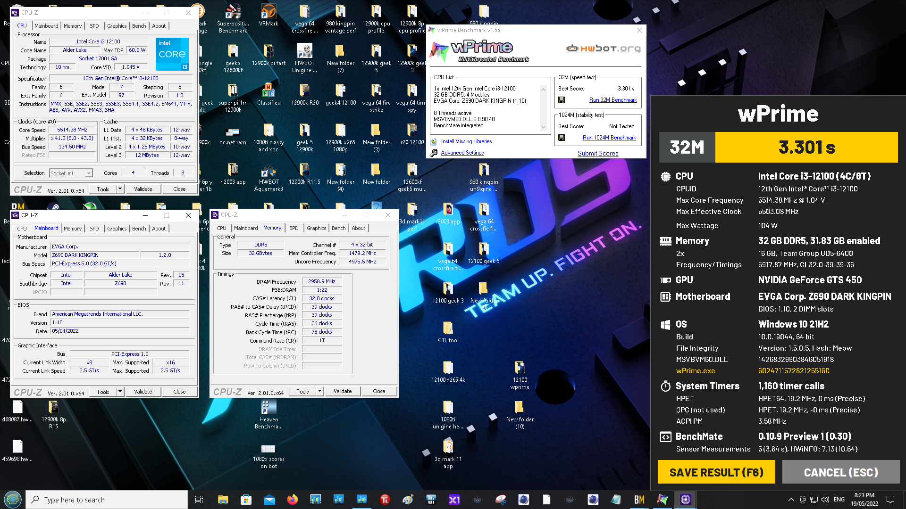Click the Type here to search box
This screenshot has width=906, height=509.
[107, 500]
